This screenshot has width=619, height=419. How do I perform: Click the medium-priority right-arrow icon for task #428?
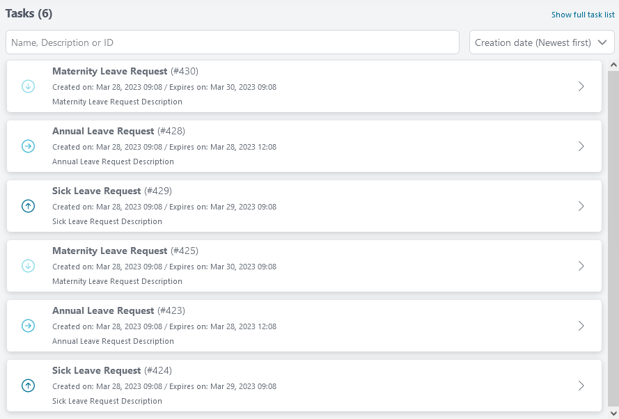(28, 146)
